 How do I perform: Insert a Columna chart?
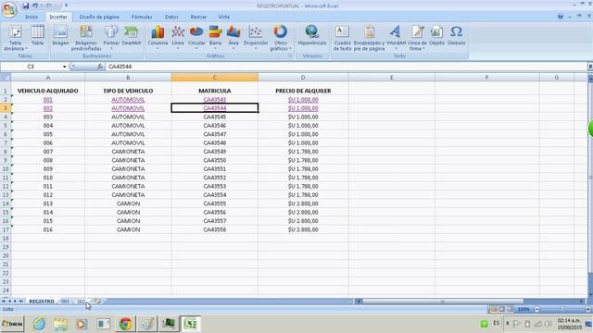coord(158,38)
